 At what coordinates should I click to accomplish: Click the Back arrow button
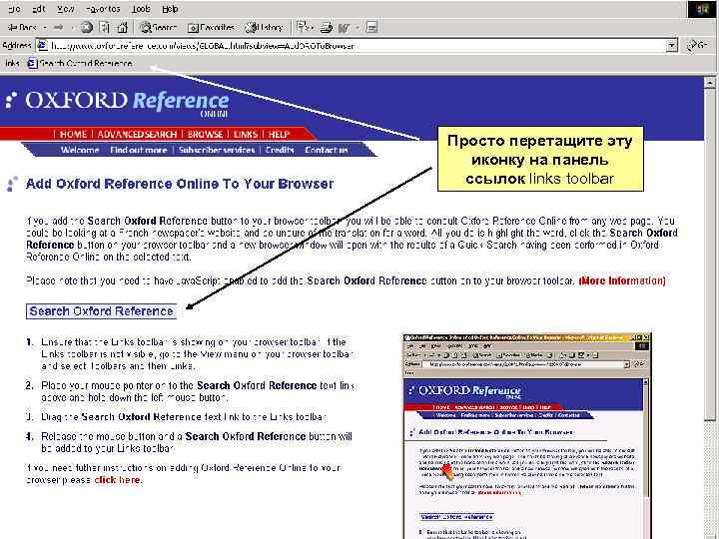coord(23,28)
